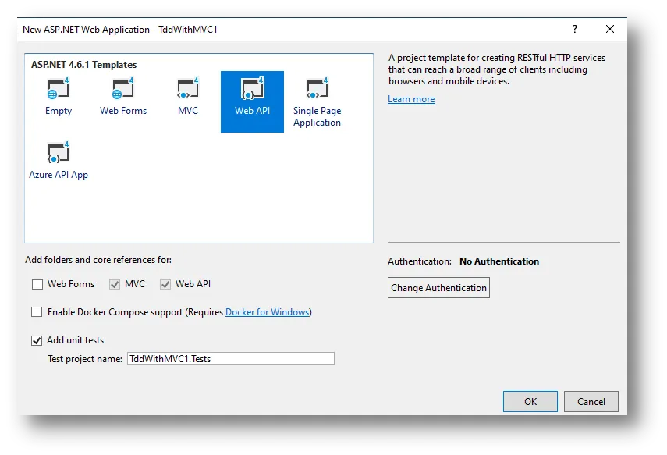
Task: Enable the Web Forms checkbox
Action: [37, 284]
